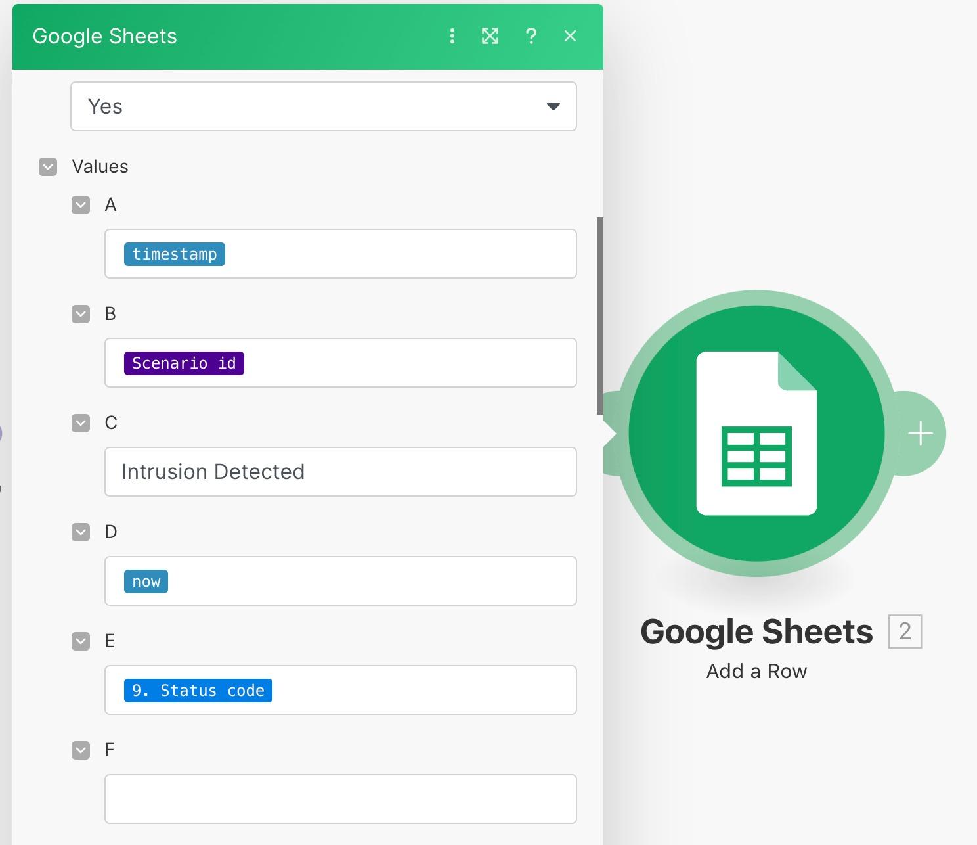The width and height of the screenshot is (977, 845).
Task: Toggle the map switch for column C
Action: point(81,423)
